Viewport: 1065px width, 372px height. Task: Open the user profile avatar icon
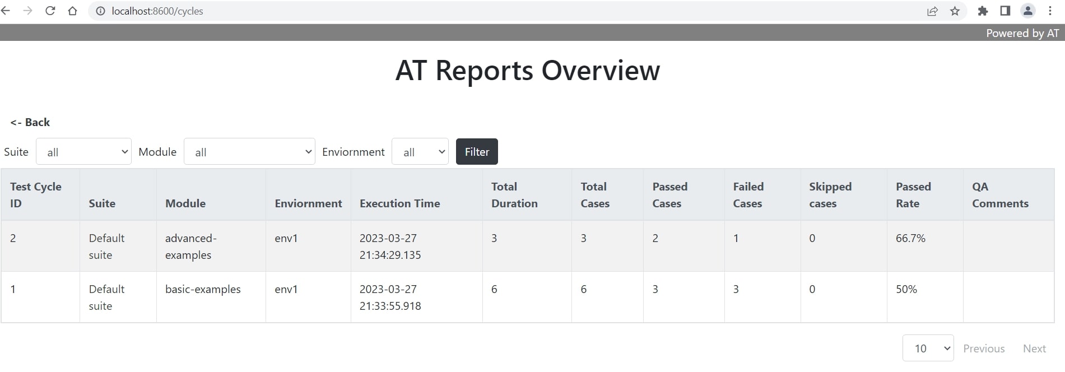point(1027,11)
